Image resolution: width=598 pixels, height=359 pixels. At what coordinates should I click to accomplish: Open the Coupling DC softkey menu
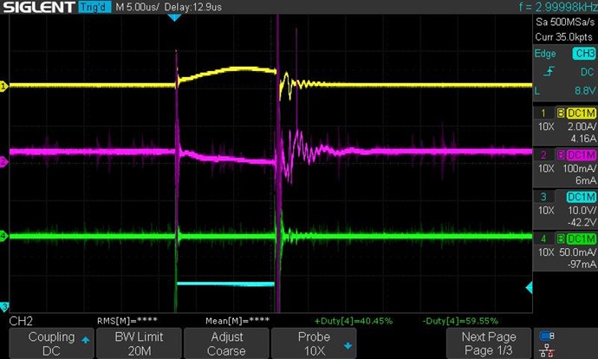pyautogui.click(x=51, y=343)
